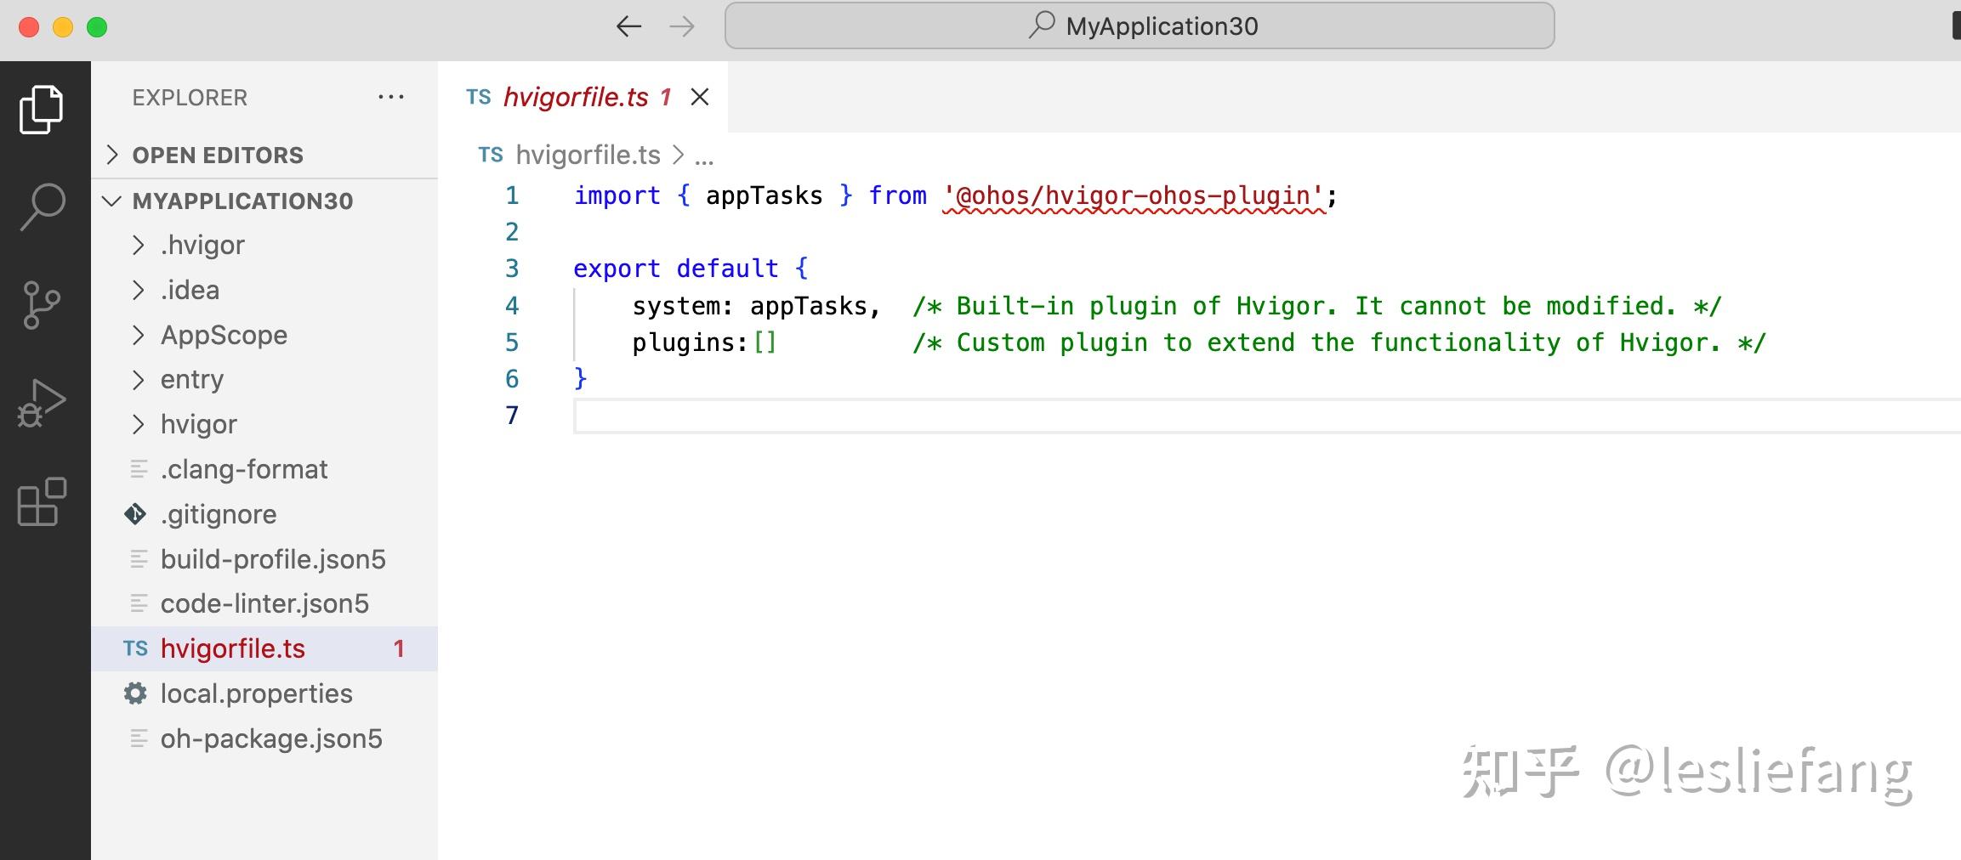Open build-profile.json5 in the explorer
The height and width of the screenshot is (860, 1961).
[x=264, y=559]
